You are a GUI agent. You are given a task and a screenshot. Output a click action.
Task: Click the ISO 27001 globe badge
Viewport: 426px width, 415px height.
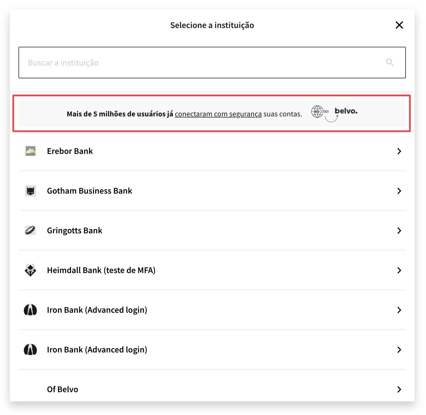[x=320, y=112]
